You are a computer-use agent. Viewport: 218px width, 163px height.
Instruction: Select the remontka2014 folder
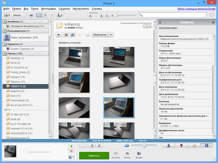(x=25, y=133)
